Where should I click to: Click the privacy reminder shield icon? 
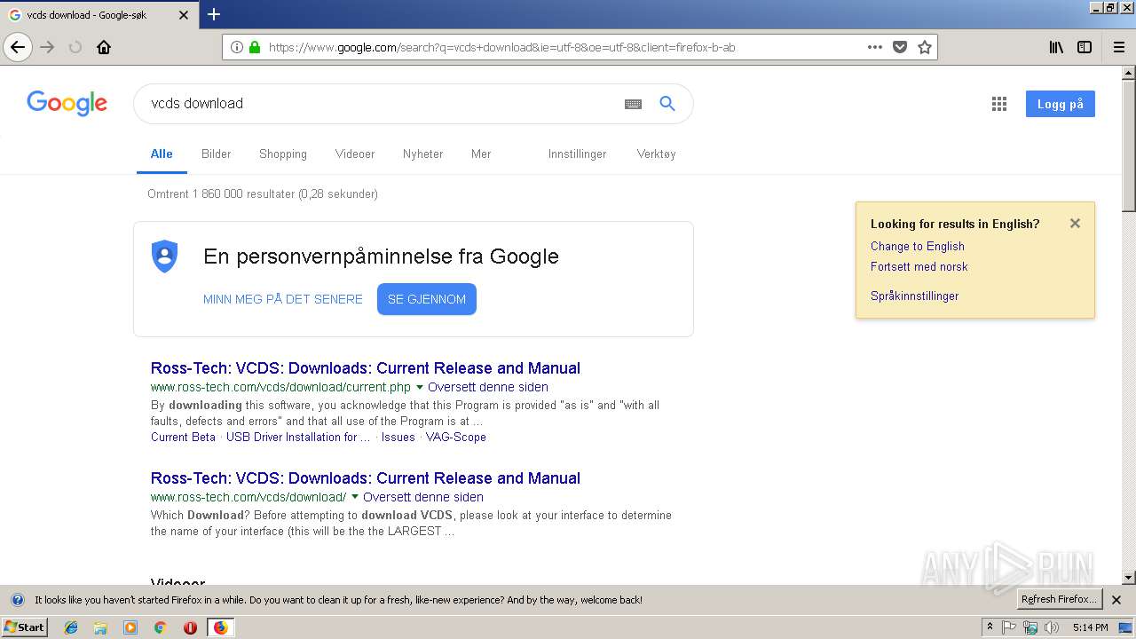(164, 256)
